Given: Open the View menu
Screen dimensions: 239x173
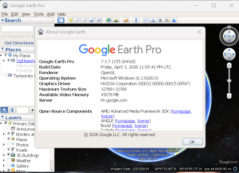Looking at the screenshot, I should (26, 14).
